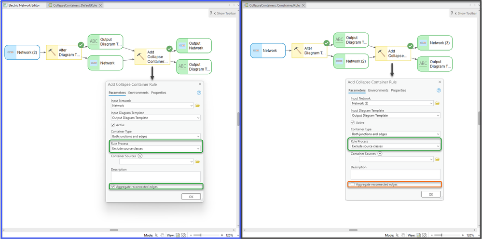Image resolution: width=482 pixels, height=239 pixels.
Task: Open the Rule Process dropdown in left dialog
Action: (155, 148)
